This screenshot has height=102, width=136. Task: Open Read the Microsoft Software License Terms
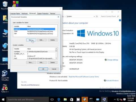(84, 77)
